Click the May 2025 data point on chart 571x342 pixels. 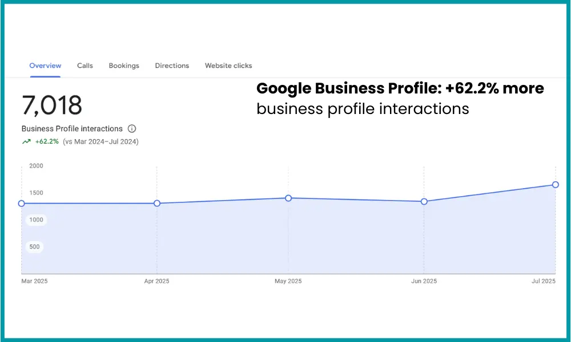click(287, 198)
